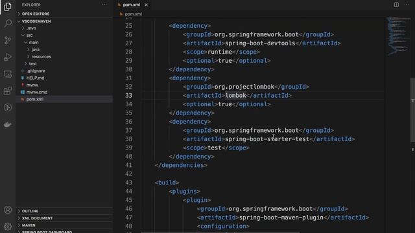Click line number 33 in gutter
415x233 pixels.
click(128, 96)
